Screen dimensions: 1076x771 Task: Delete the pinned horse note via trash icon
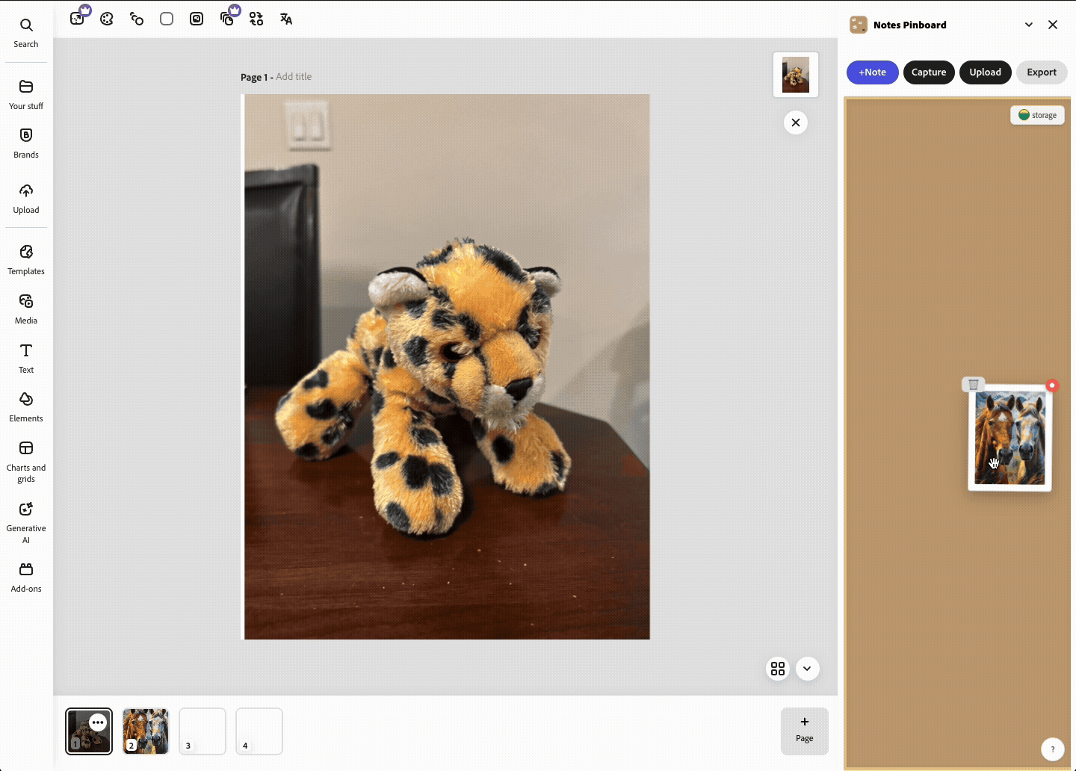(973, 385)
